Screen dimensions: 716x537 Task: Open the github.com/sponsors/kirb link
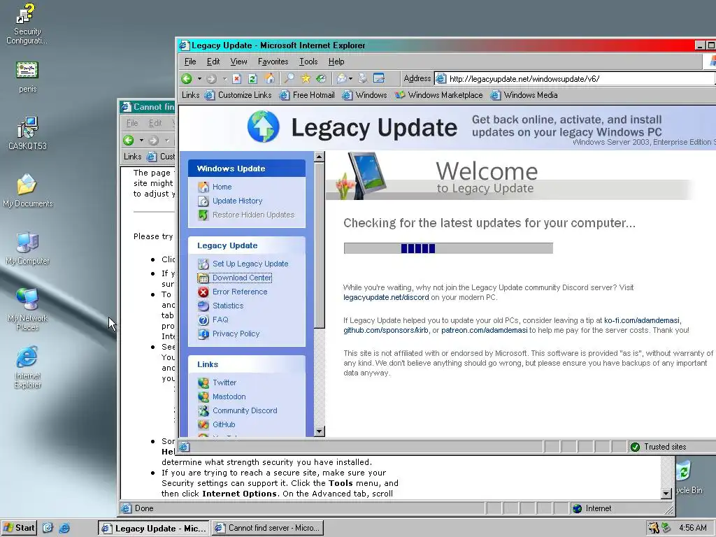(x=386, y=330)
